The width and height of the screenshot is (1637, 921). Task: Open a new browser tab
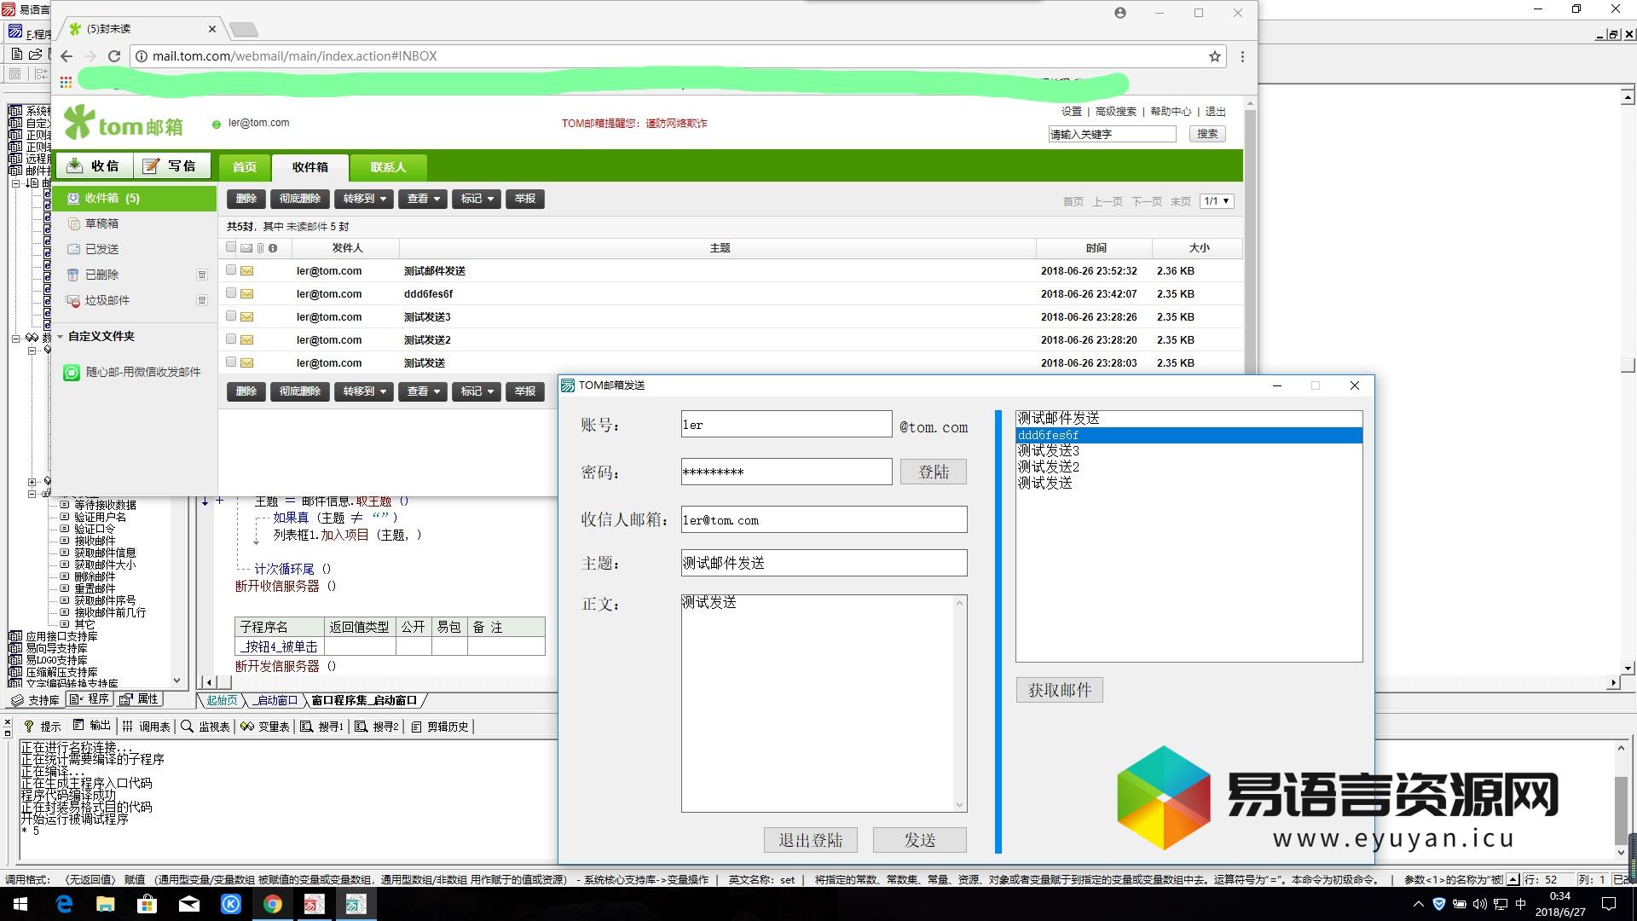(x=244, y=30)
